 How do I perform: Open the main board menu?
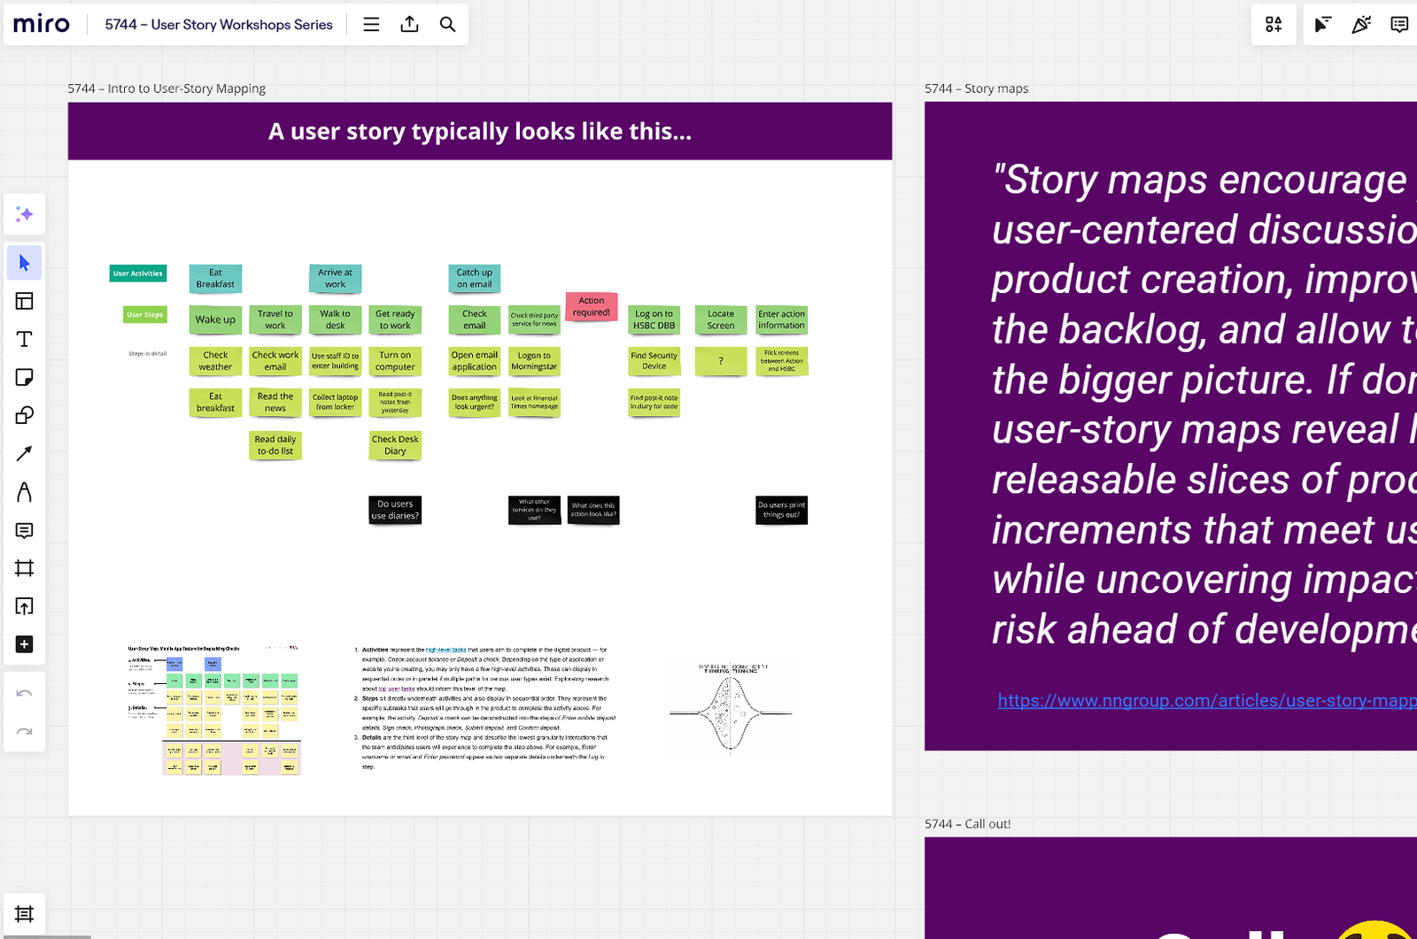(x=371, y=24)
